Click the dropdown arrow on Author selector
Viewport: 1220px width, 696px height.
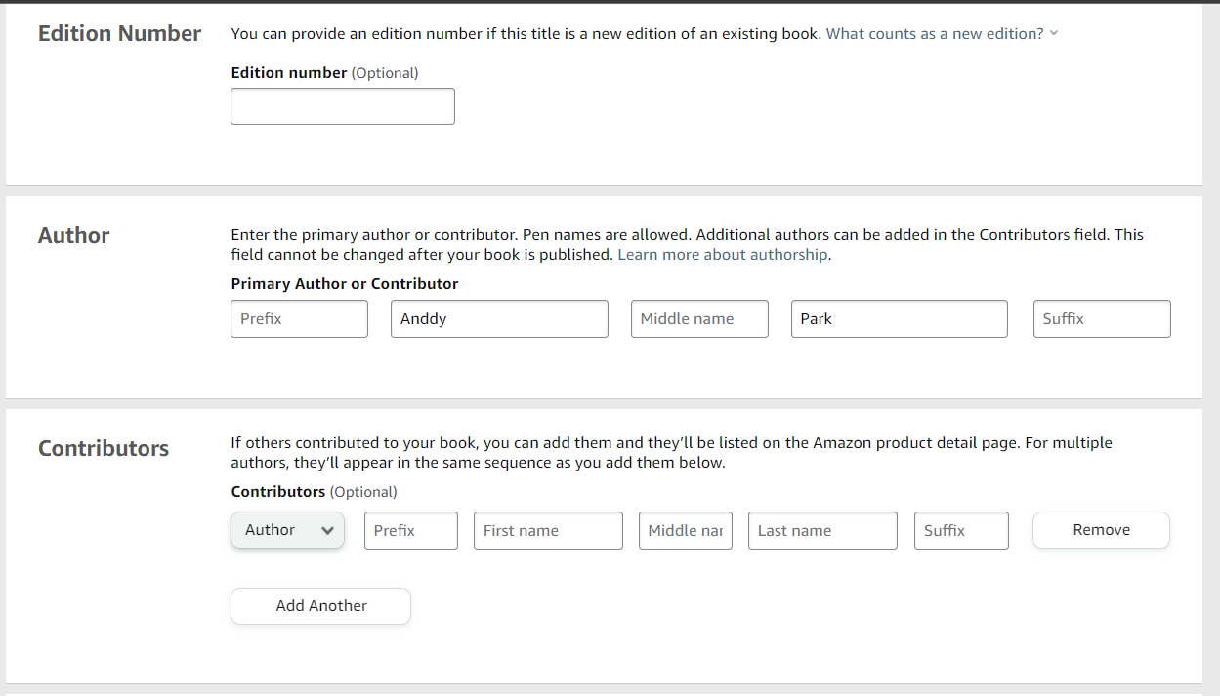pyautogui.click(x=328, y=531)
